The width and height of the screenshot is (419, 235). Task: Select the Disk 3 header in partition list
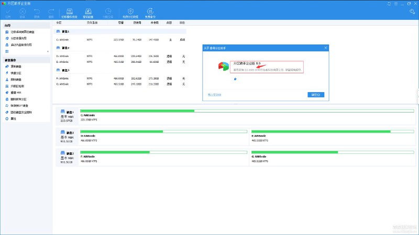(x=65, y=70)
